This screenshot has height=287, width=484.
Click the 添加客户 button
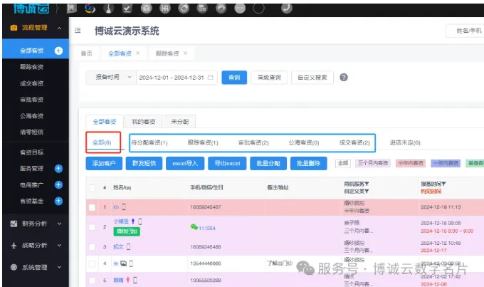pyautogui.click(x=104, y=163)
